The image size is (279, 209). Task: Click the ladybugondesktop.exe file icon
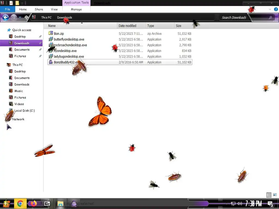click(51, 56)
